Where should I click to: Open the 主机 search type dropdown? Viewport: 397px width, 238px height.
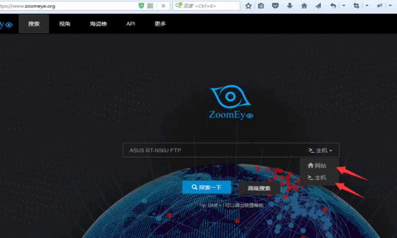click(x=320, y=151)
